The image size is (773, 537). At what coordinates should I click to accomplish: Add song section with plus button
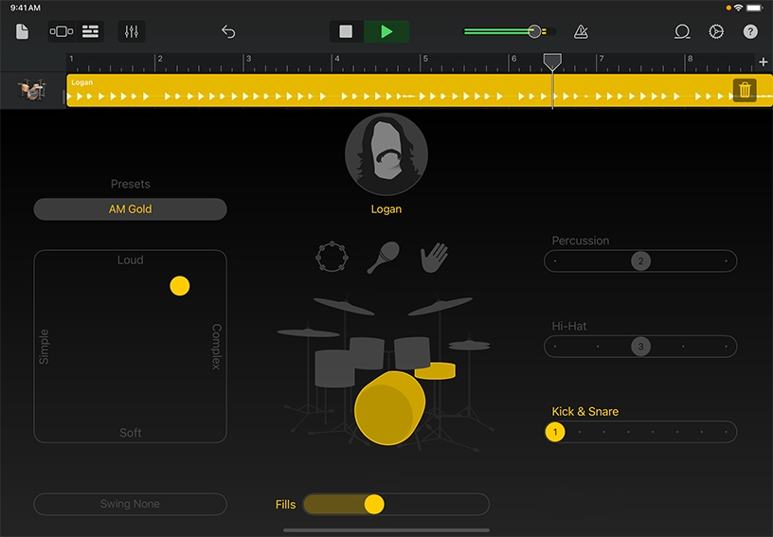point(764,63)
